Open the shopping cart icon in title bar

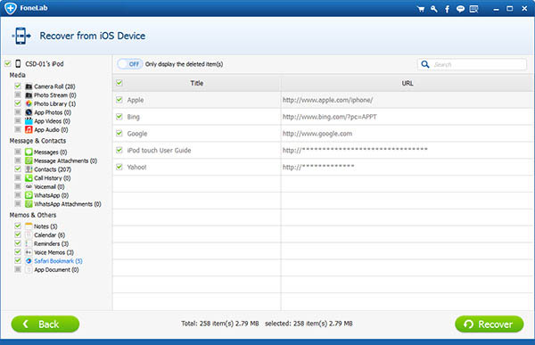pyautogui.click(x=421, y=9)
